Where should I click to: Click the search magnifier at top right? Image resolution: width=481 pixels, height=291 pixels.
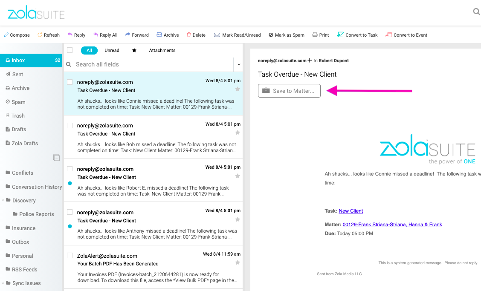(x=476, y=12)
